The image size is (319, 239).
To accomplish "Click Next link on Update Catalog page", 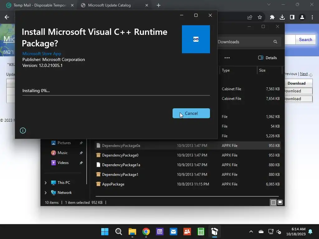I will click(x=304, y=74).
